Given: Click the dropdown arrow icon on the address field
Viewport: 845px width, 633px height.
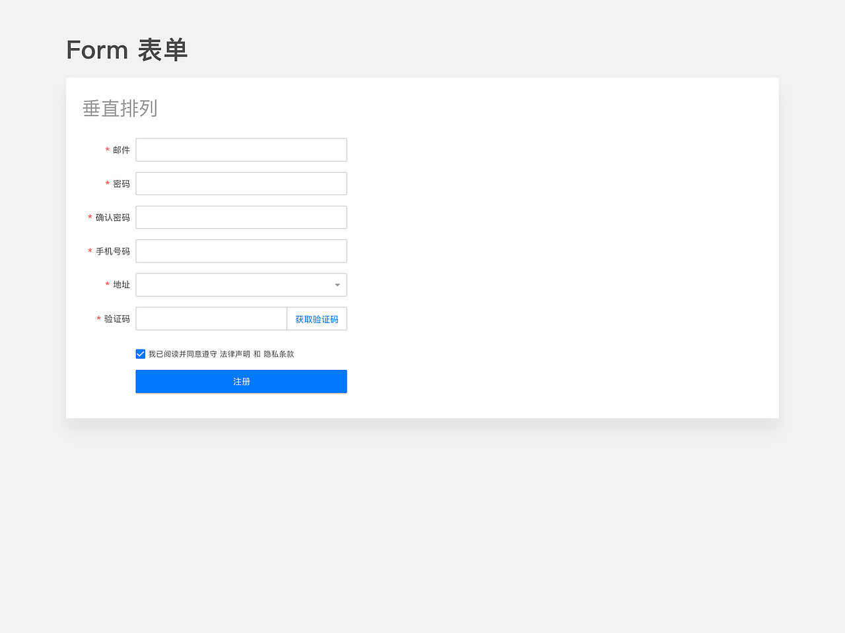Looking at the screenshot, I should (337, 284).
